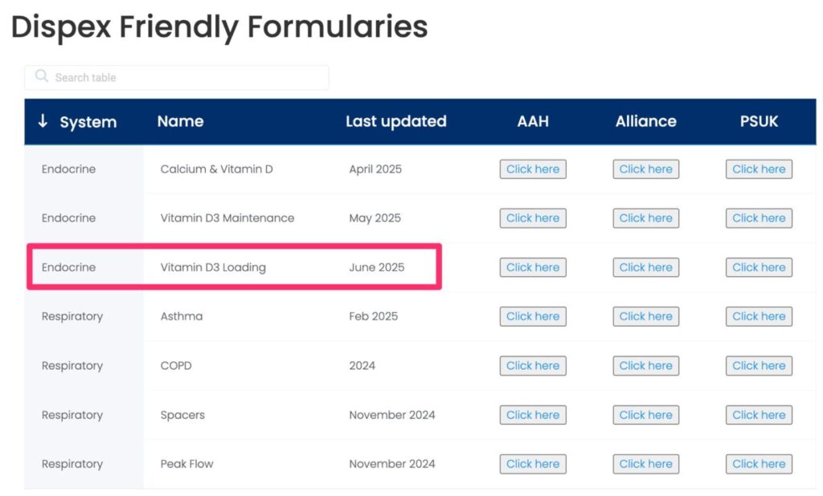Sort by the System column header

[x=88, y=122]
